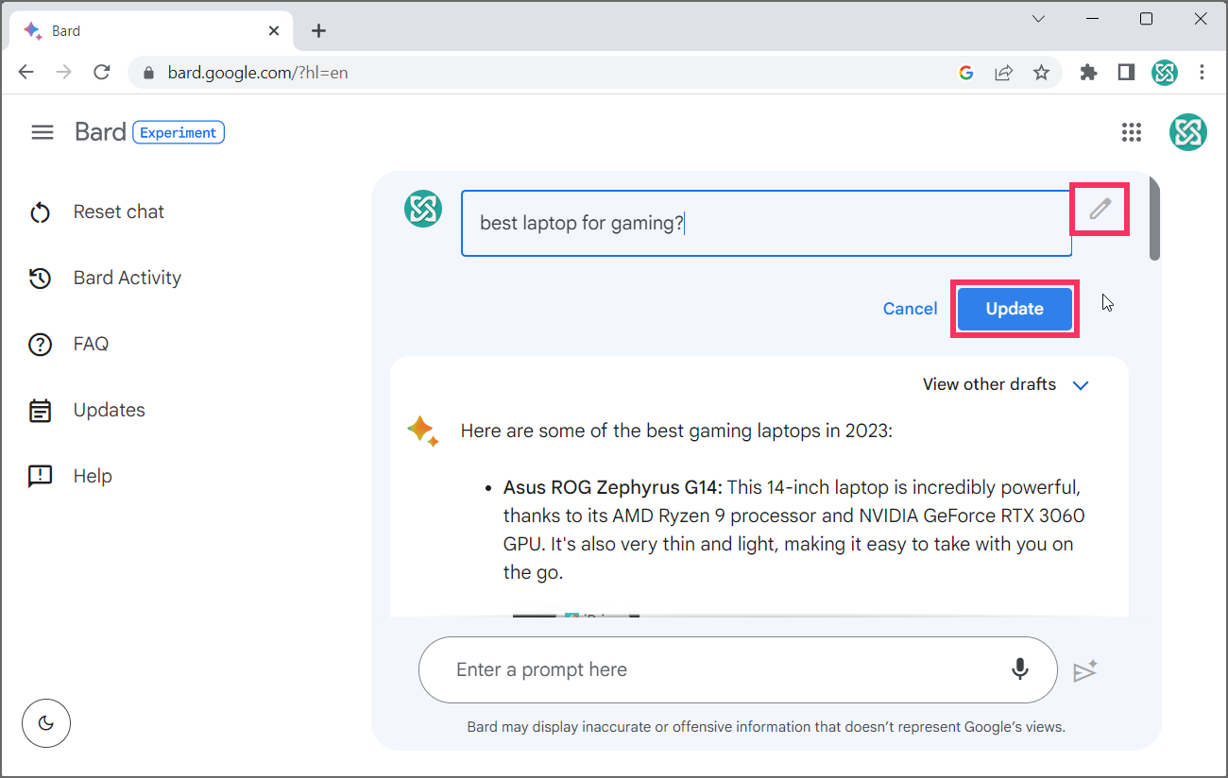Viewport: 1228px width, 778px height.
Task: Open the tab search chevron
Action: (x=1038, y=19)
